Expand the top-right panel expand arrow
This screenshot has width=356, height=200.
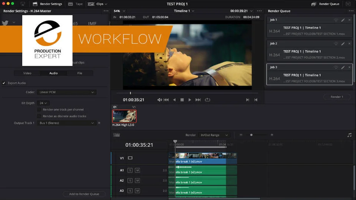tap(348, 4)
